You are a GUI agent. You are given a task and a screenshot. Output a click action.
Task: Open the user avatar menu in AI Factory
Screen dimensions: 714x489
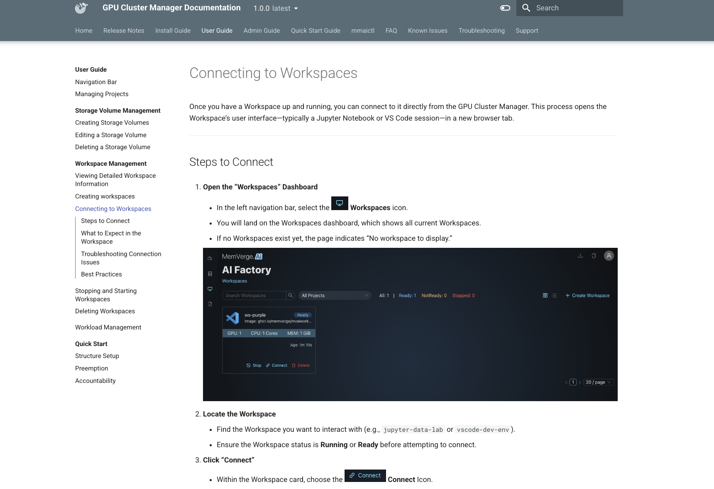click(x=609, y=256)
